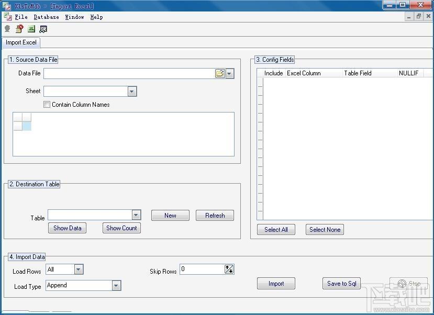Close the inner Import Excel child window
This screenshot has width=434, height=315.
point(428,17)
